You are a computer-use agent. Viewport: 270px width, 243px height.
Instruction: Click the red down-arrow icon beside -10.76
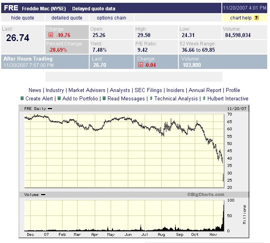pos(51,35)
